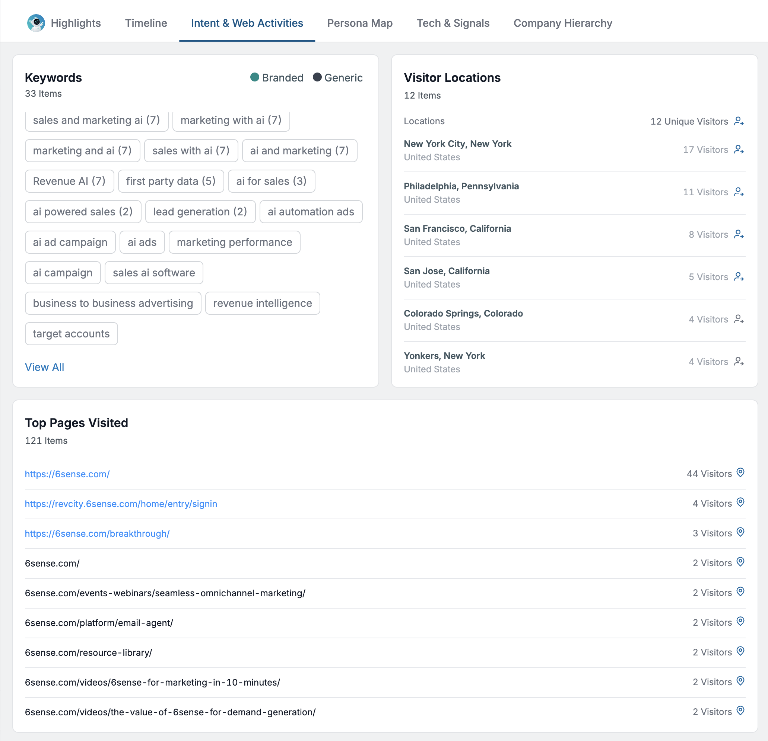The height and width of the screenshot is (741, 768).
Task: Open the Tech & Signals tab
Action: tap(453, 23)
